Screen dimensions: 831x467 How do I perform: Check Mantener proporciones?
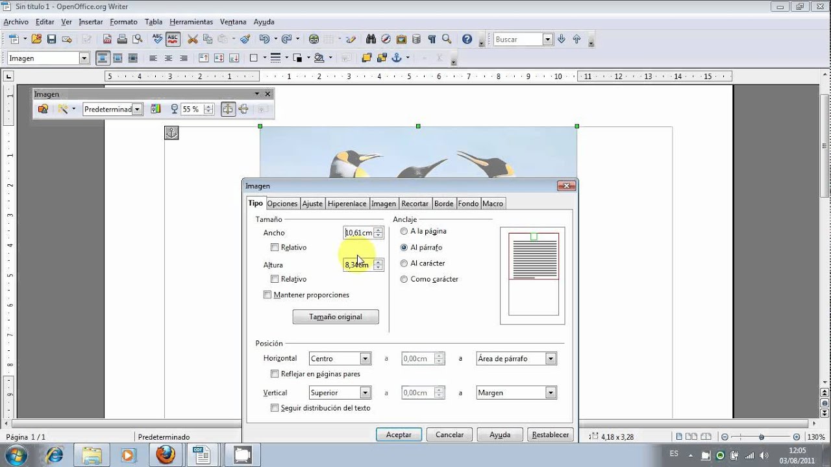coord(267,294)
